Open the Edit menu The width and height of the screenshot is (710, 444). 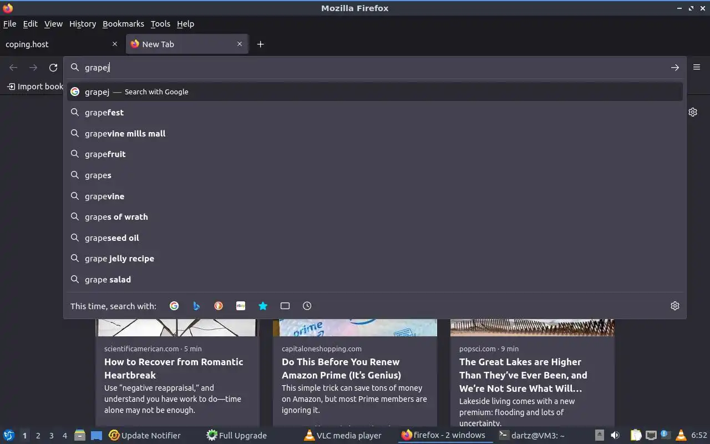pyautogui.click(x=30, y=24)
